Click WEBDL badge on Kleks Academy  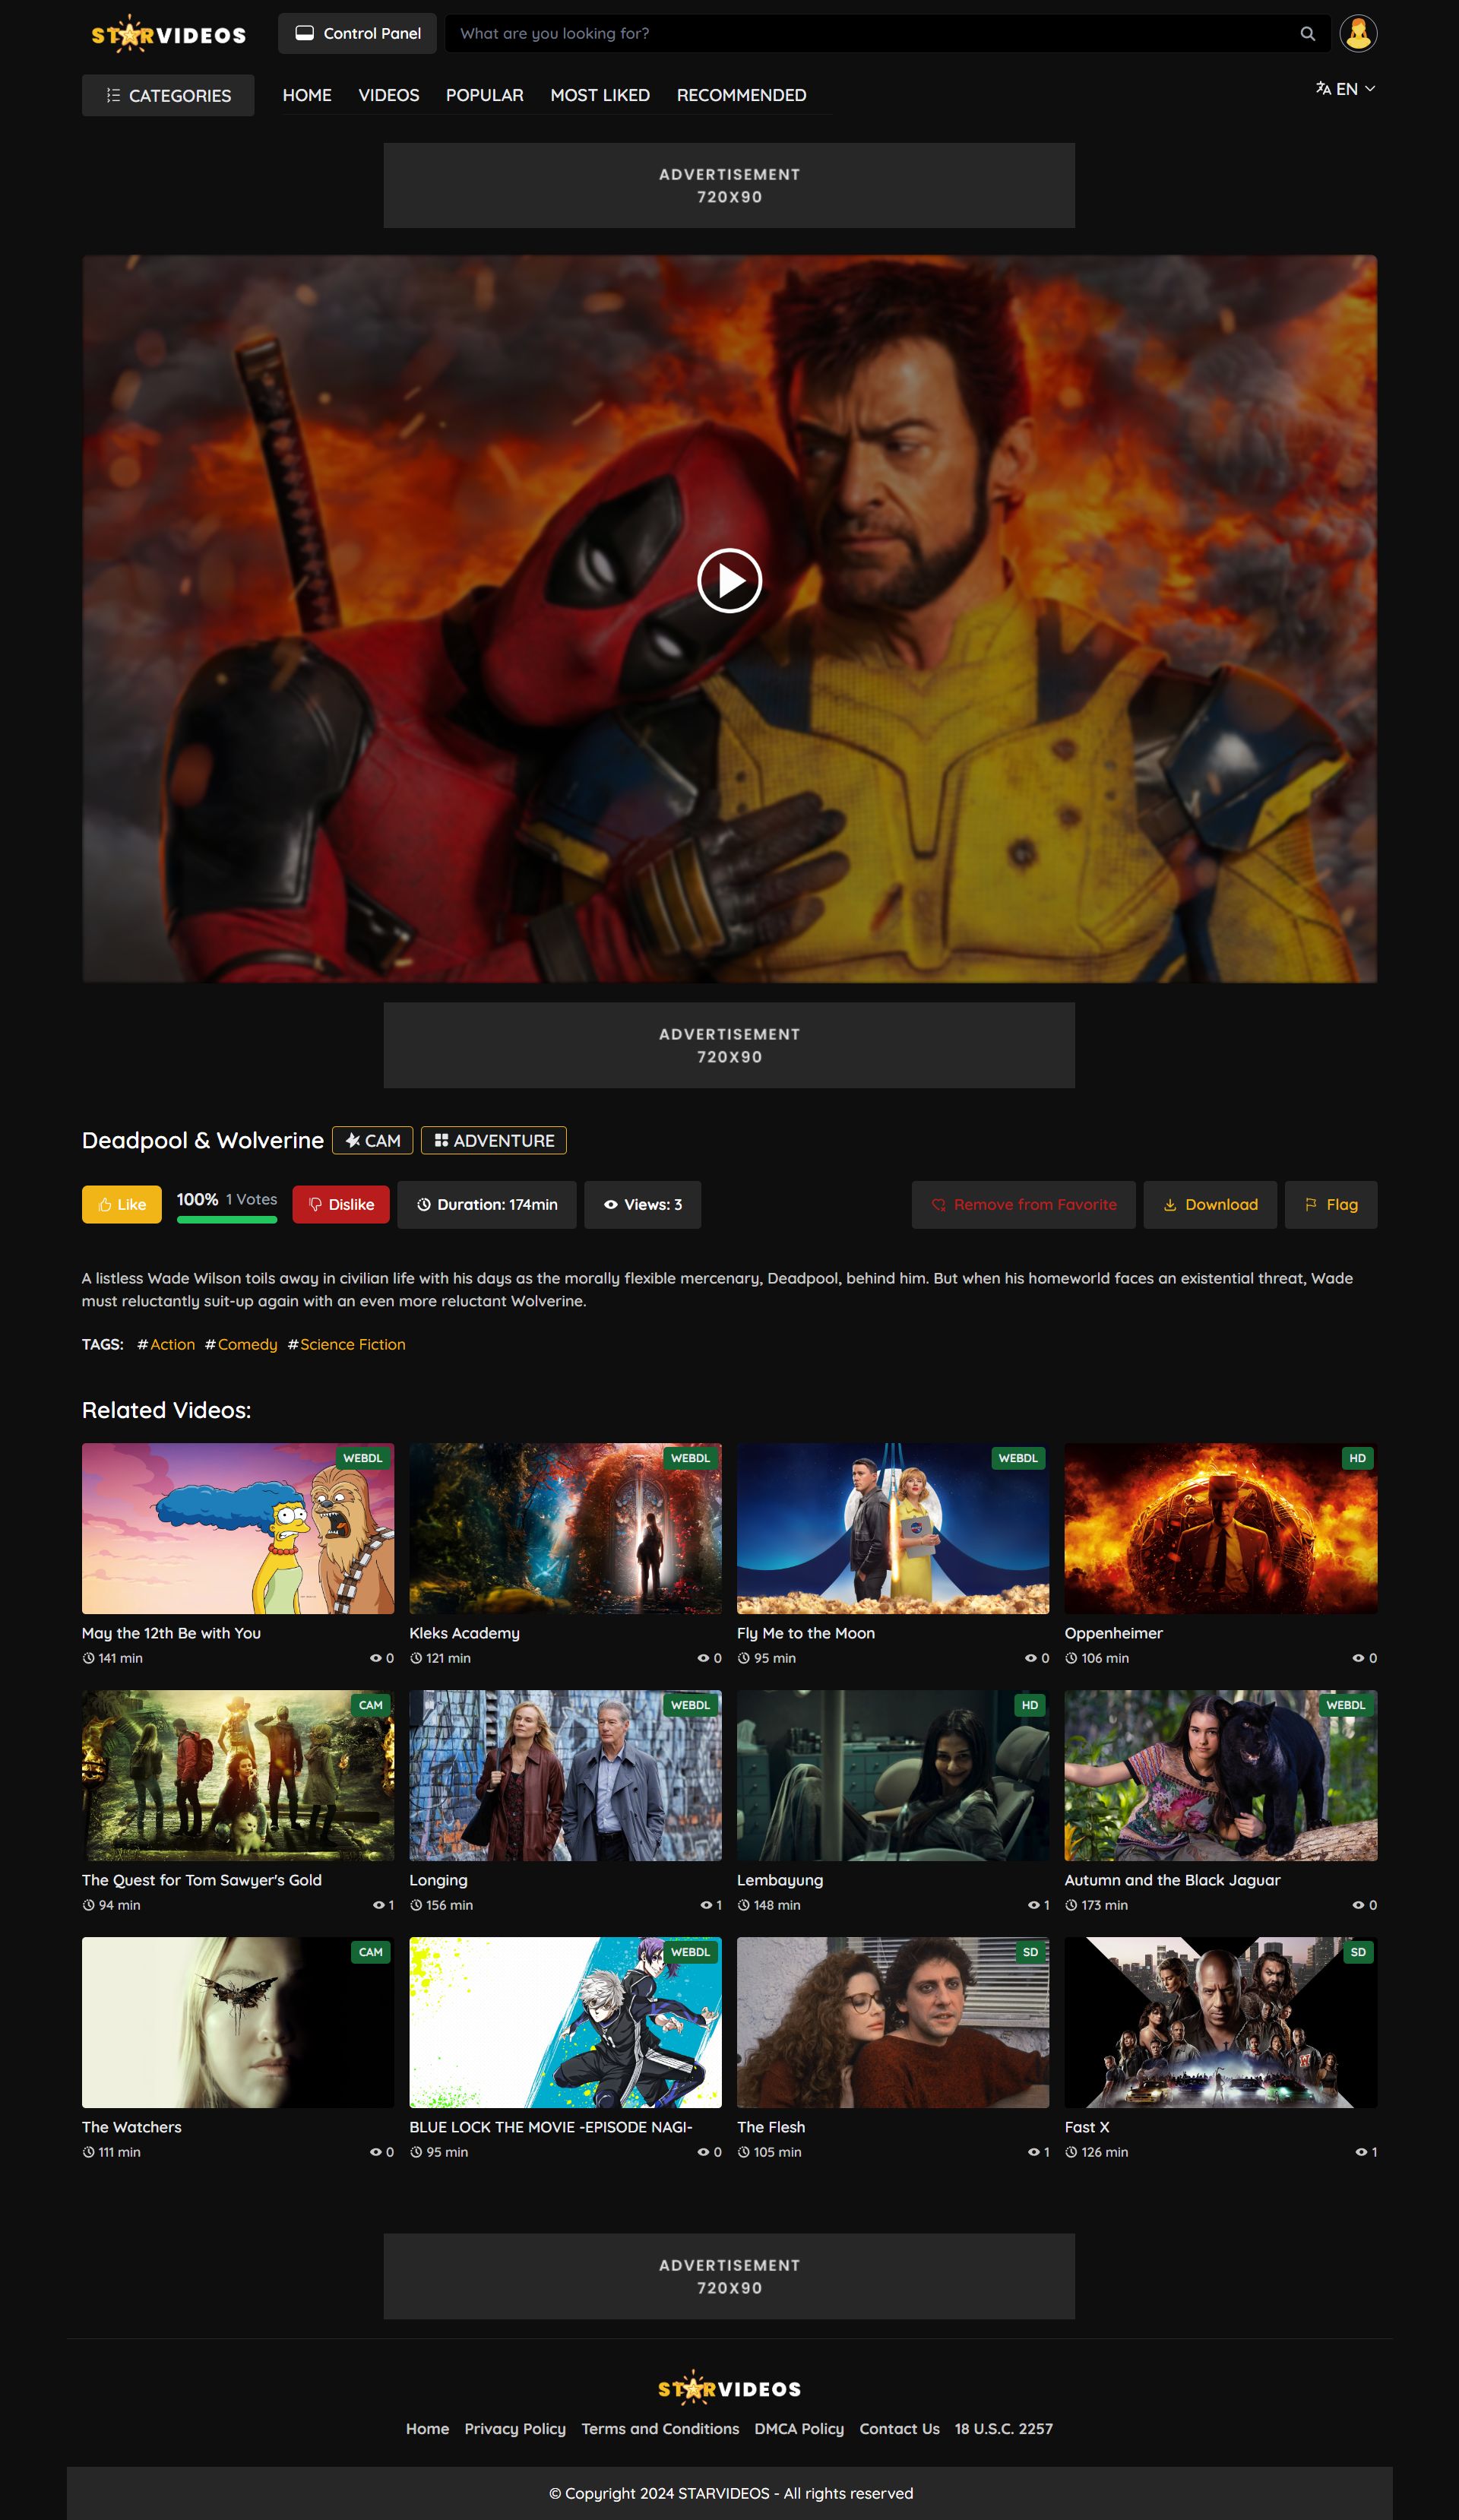coord(690,1458)
